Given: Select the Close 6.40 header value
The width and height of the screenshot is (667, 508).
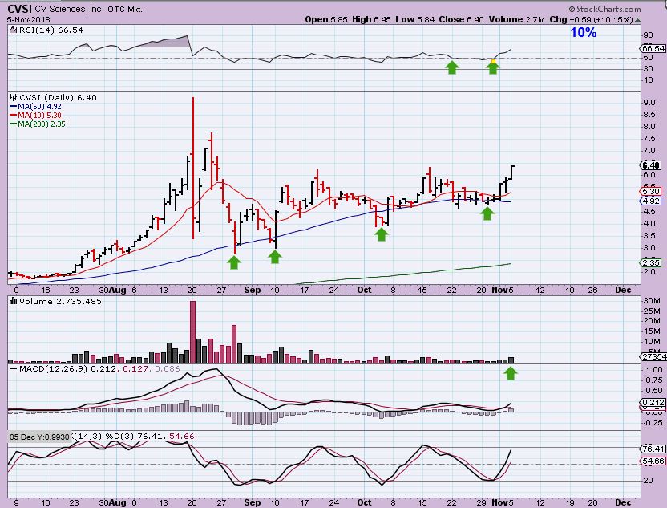Looking at the screenshot, I should (462, 19).
